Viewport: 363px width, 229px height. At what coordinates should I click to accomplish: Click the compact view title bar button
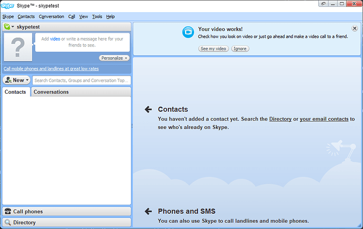(x=324, y=4)
